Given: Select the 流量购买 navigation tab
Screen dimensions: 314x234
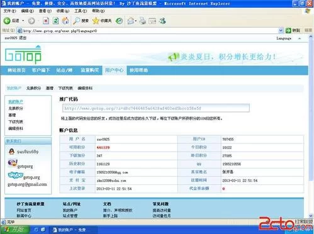Looking at the screenshot, I should pos(89,70).
